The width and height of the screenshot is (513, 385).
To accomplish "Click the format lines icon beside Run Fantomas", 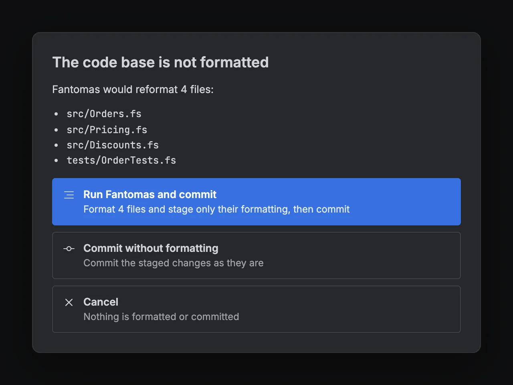I will 69,195.
